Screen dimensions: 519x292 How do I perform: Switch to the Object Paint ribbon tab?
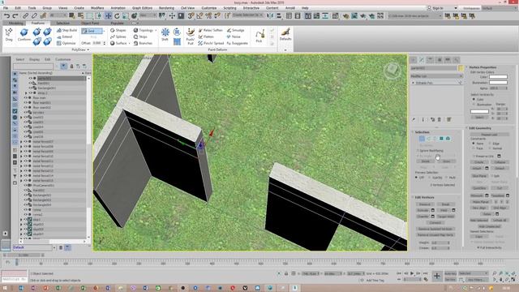tap(90, 24)
